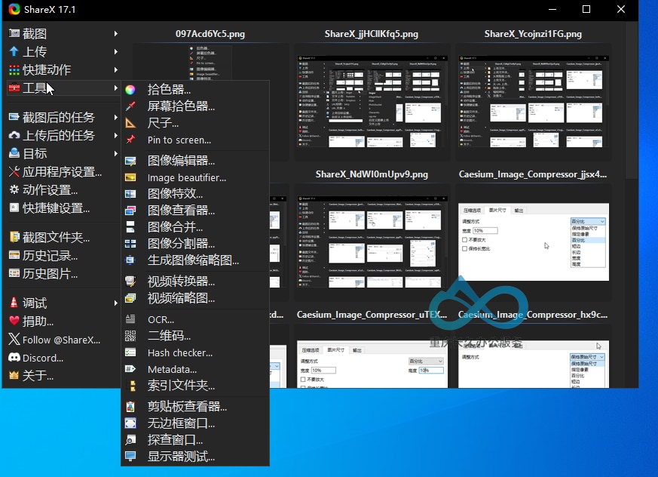Select thumbnail of ShareX_NdWl0mUpv9.png
The height and width of the screenshot is (477, 658).
click(372, 242)
